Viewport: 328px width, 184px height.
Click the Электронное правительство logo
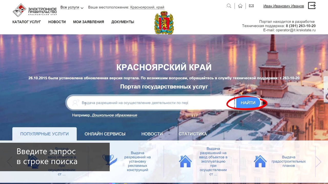[35, 10]
